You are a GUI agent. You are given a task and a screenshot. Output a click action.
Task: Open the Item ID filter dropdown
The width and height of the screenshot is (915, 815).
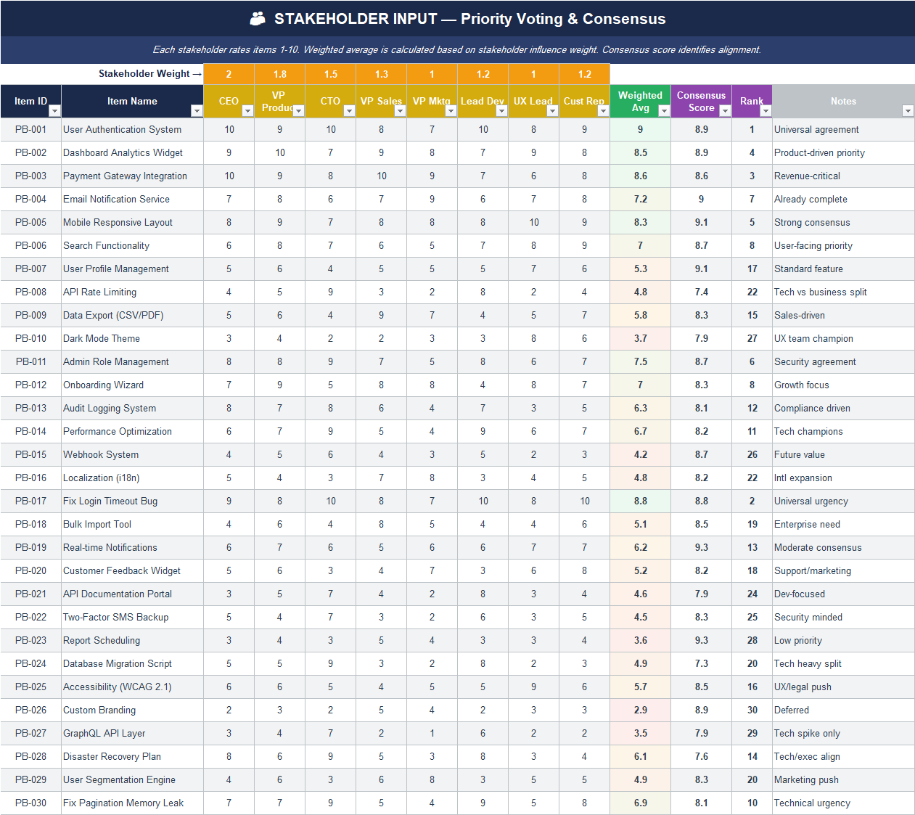(54, 110)
